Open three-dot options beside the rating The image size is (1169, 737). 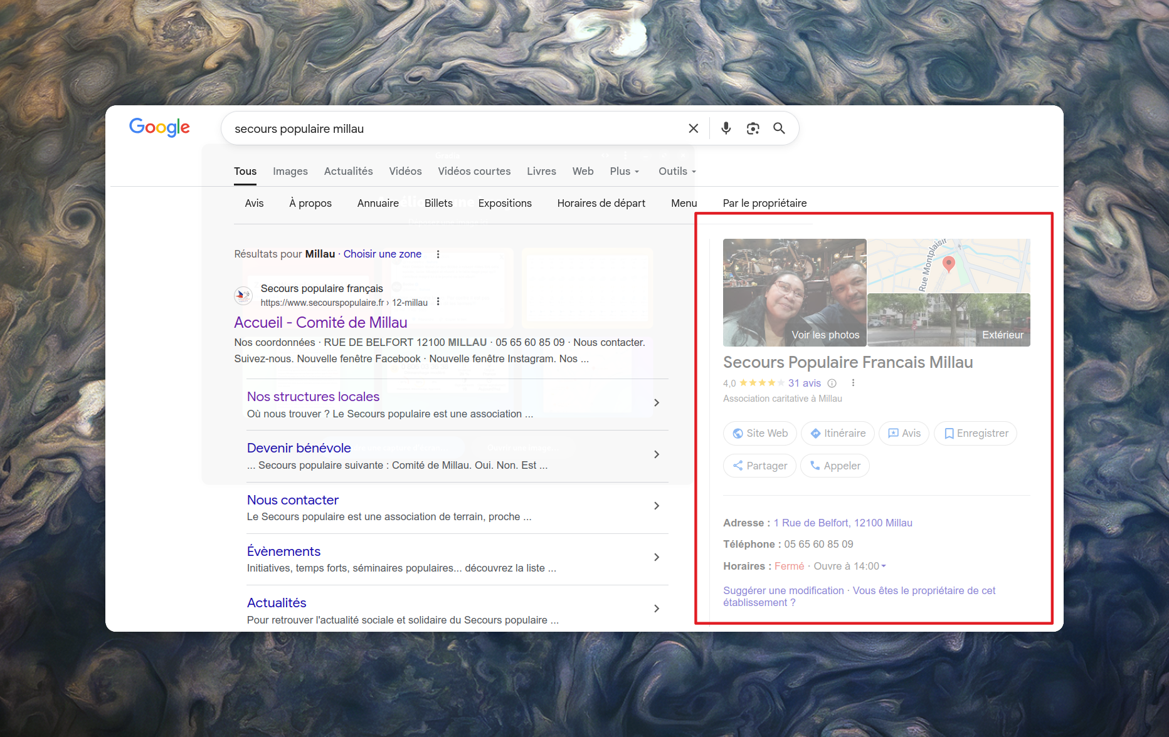[853, 383]
